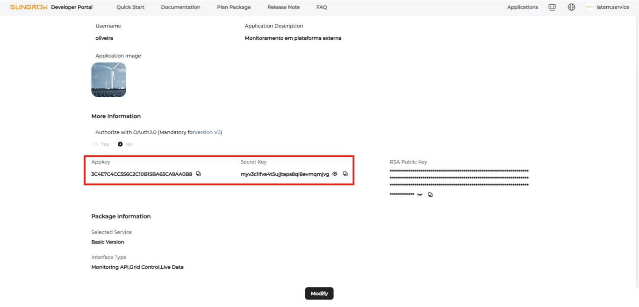Hide the Secret Key with eye icon
This screenshot has height=307, width=639.
[x=335, y=174]
